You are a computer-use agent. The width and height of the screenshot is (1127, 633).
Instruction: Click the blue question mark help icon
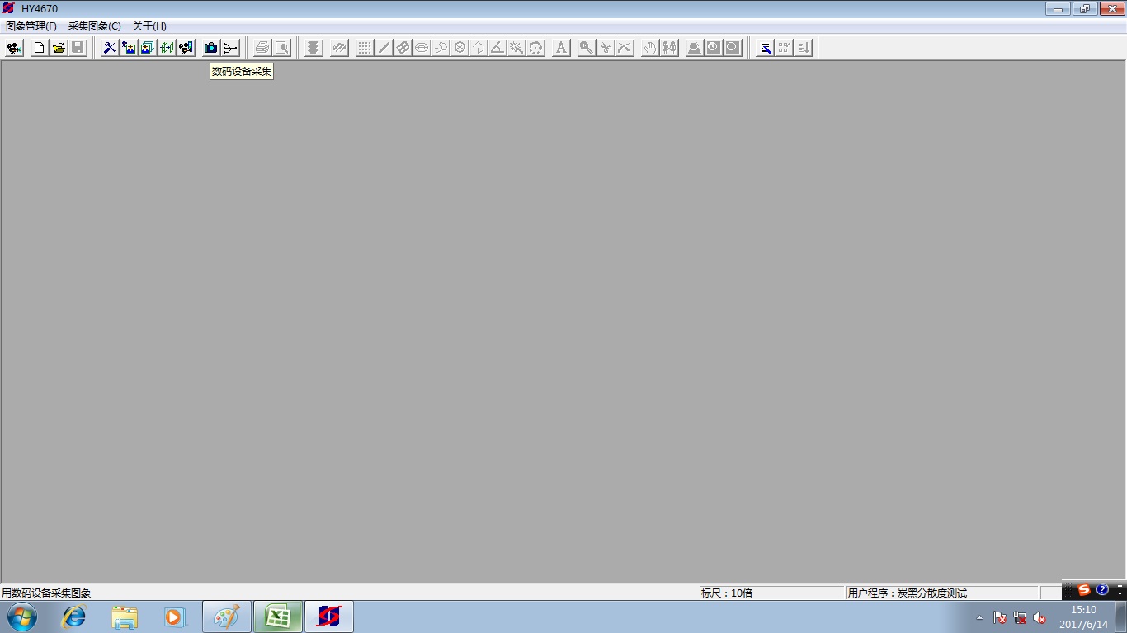[1102, 590]
